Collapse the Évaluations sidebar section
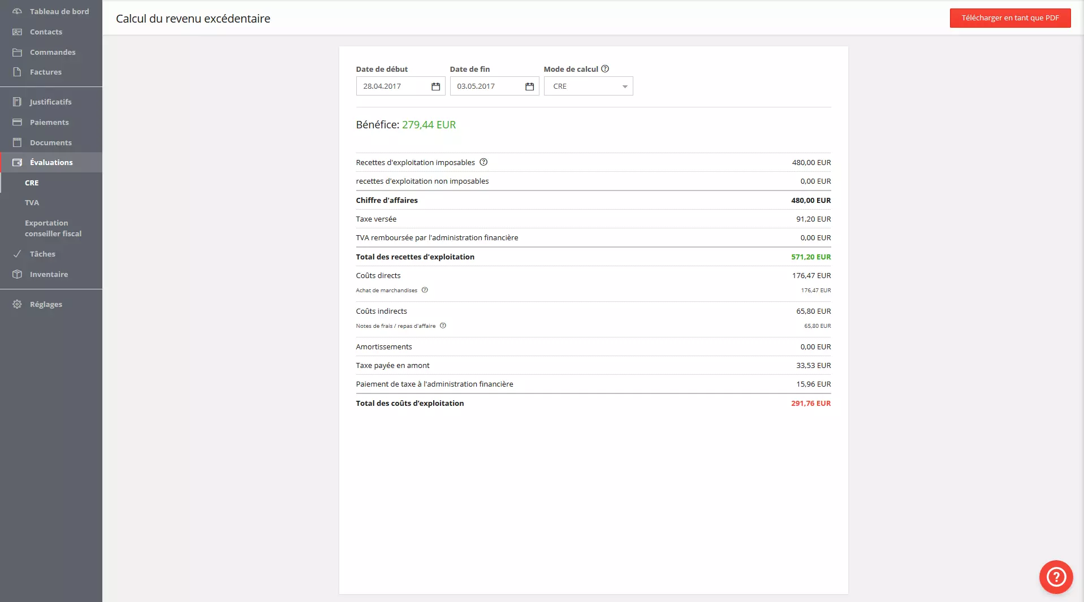 click(51, 162)
